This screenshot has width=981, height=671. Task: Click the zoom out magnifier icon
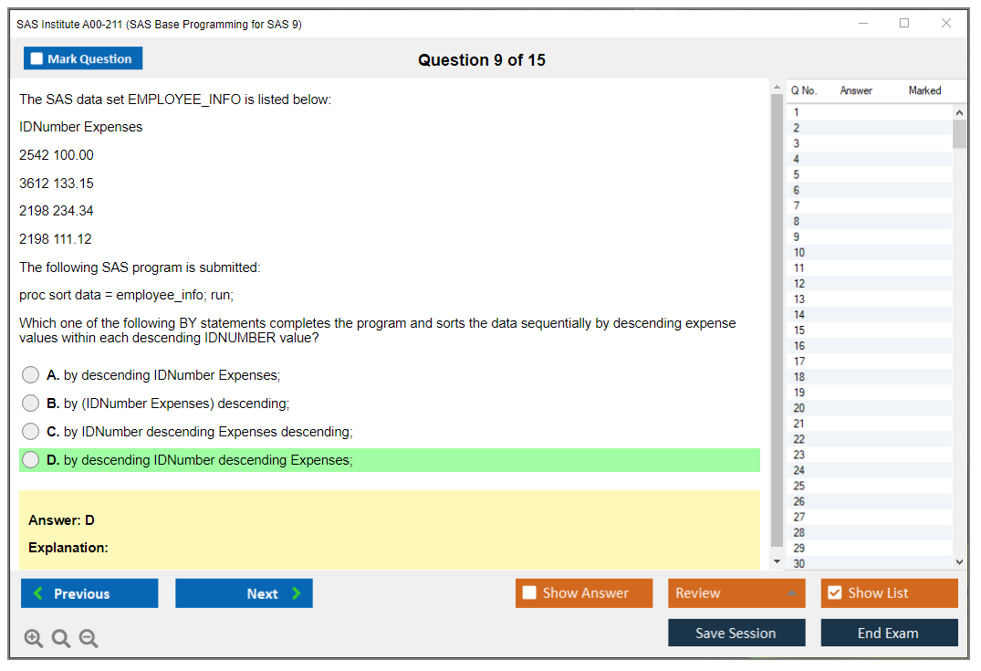click(89, 639)
